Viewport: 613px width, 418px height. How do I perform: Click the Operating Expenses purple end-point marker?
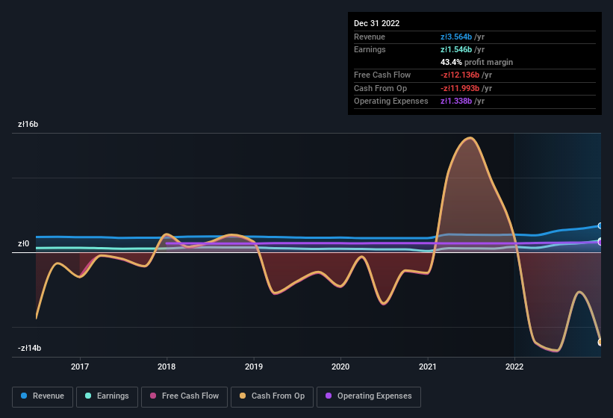(x=600, y=242)
